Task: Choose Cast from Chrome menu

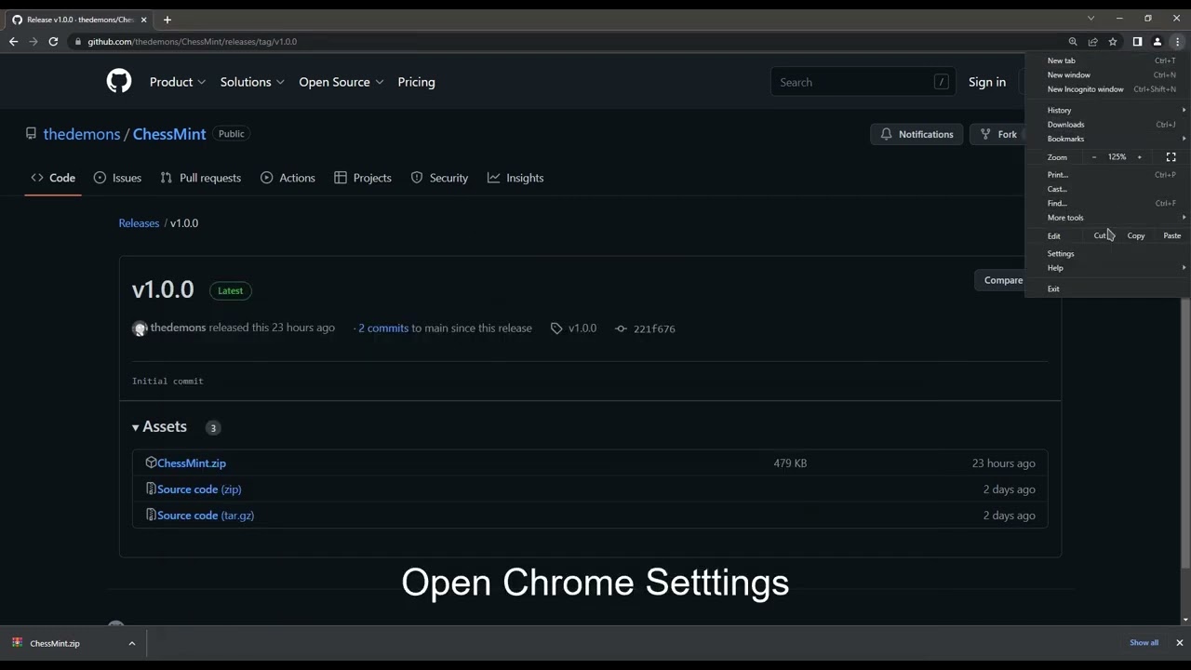Action: (x=1107, y=189)
